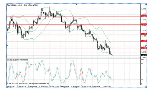Viewport: 154px width, 95px height.
Task: Click the top-right corner selection handle
Action: [146, 4]
